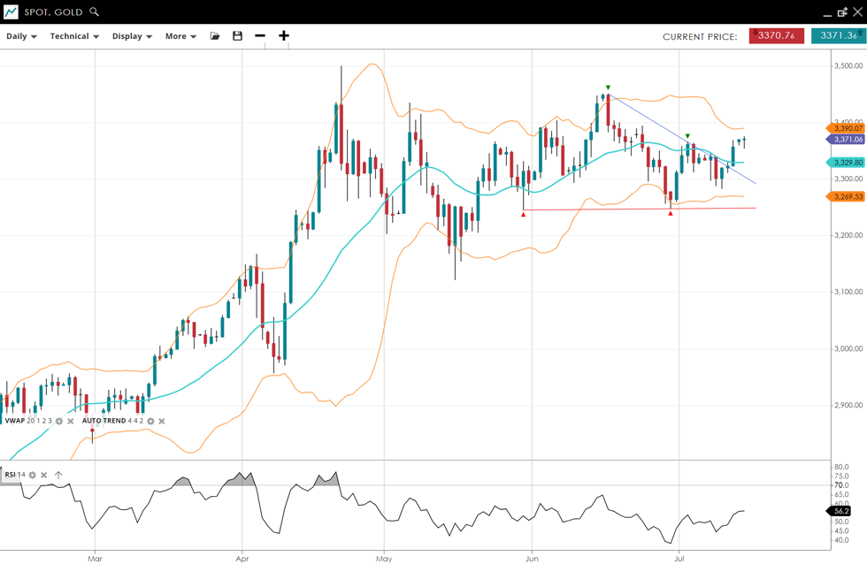This screenshot has height=564, width=867.
Task: Zoom in using the plus icon
Action: pyautogui.click(x=284, y=36)
